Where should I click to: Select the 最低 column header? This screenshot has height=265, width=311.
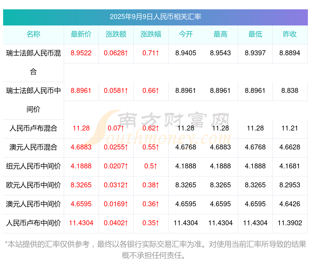[255, 34]
